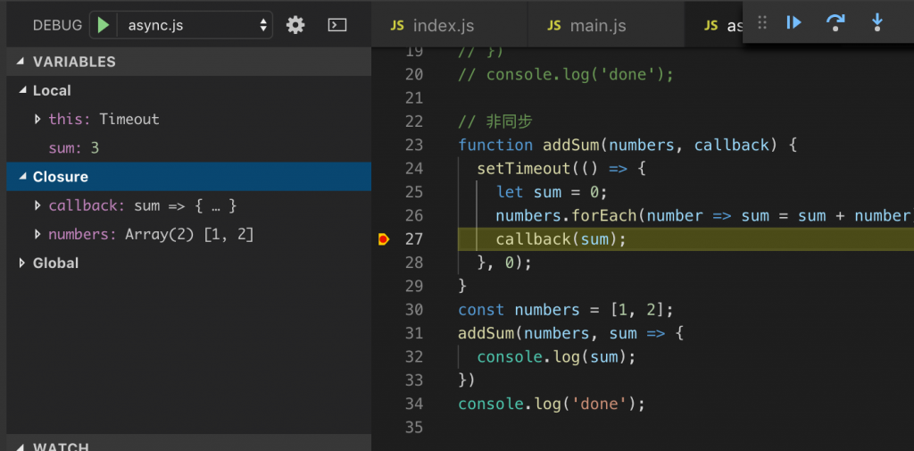
Task: Select the 'sum: 3' variable row
Action: pyautogui.click(x=189, y=148)
